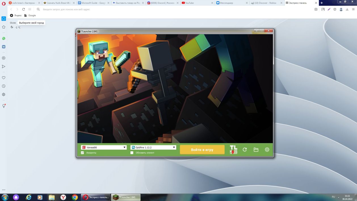Screen dimensions: 357x201
Task: Open File Explorer from the taskbar
Action: pyautogui.click(x=51, y=197)
